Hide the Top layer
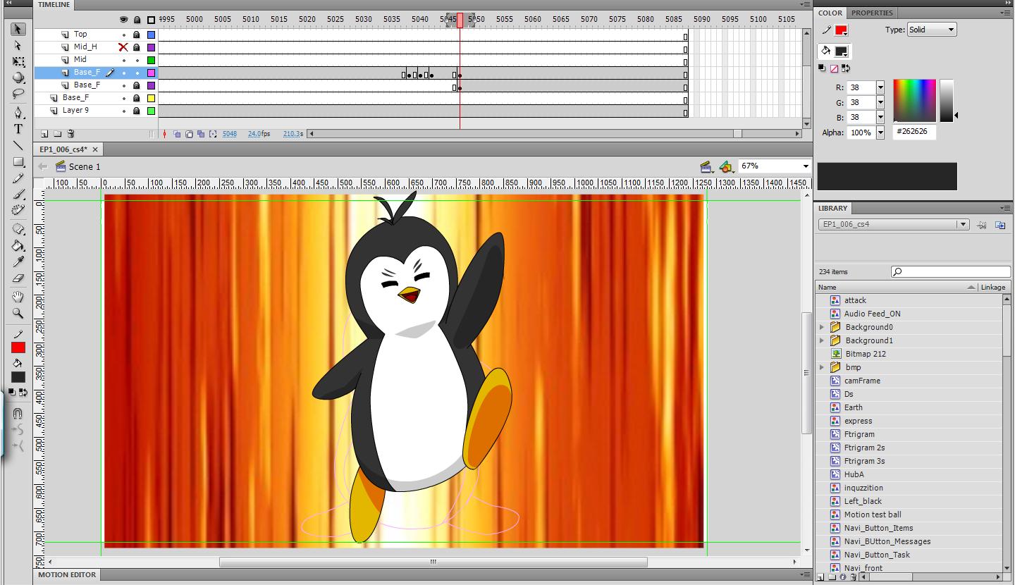Image resolution: width=1015 pixels, height=585 pixels. [x=123, y=35]
